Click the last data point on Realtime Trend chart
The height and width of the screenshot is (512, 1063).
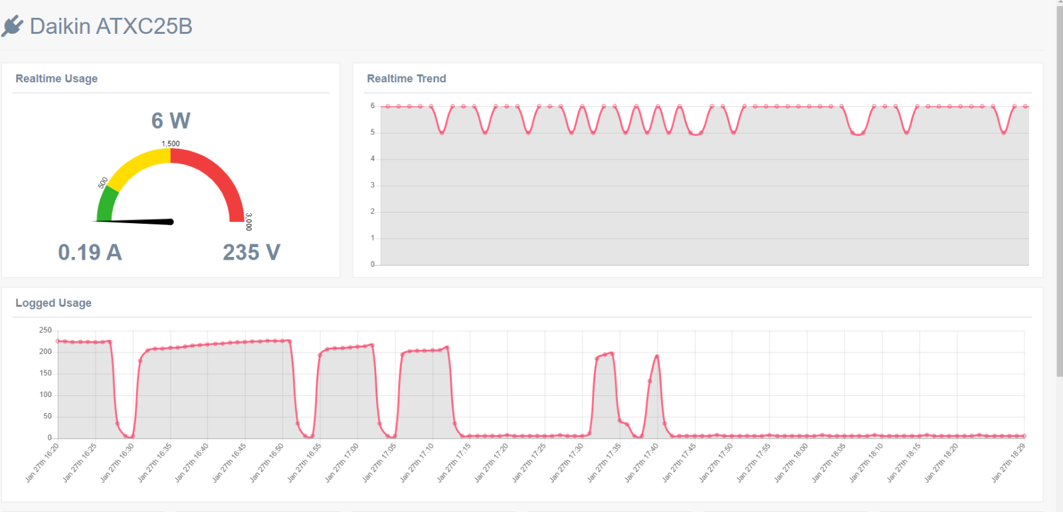click(1026, 106)
